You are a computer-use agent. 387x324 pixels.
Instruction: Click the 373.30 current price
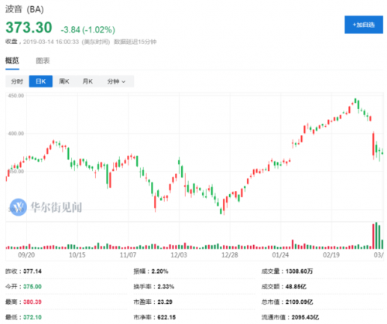29,28
